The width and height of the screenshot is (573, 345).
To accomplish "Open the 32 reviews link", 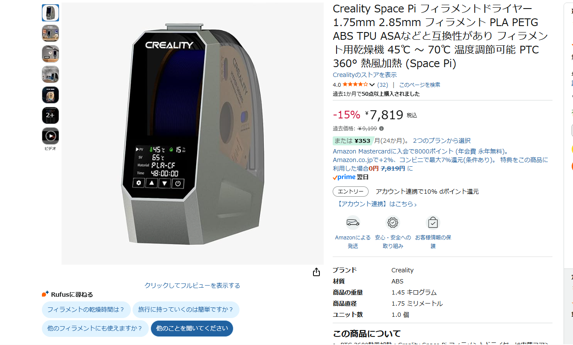I will click(x=383, y=85).
